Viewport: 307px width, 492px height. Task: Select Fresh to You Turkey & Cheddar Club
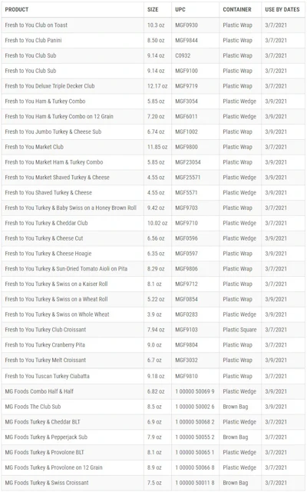tap(46, 223)
